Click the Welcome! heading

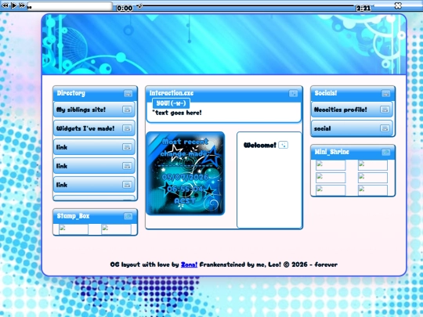pos(260,146)
